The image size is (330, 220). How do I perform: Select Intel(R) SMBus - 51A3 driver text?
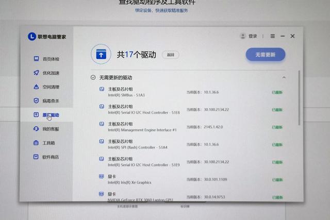[x=126, y=95]
